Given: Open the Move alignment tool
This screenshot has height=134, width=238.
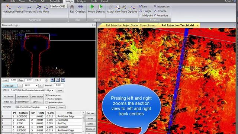Looking at the screenshot, I should 46,9.
